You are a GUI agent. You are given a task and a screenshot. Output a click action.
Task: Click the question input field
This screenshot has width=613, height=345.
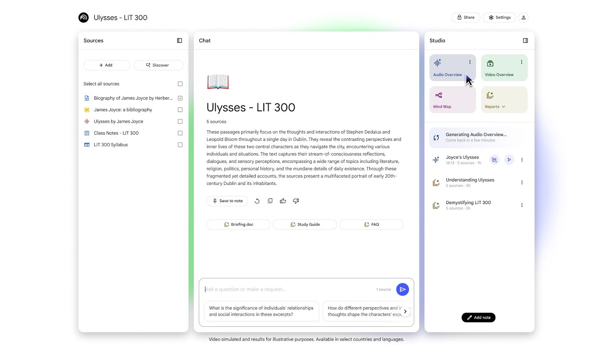287,289
